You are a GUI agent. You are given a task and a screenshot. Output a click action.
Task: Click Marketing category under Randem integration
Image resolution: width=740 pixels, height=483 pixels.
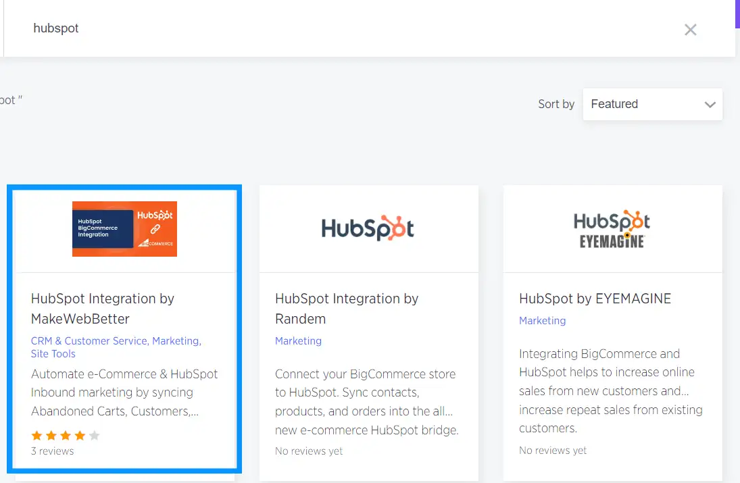tap(298, 341)
